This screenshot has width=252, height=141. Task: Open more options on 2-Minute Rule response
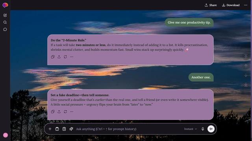pyautogui.click(x=72, y=57)
